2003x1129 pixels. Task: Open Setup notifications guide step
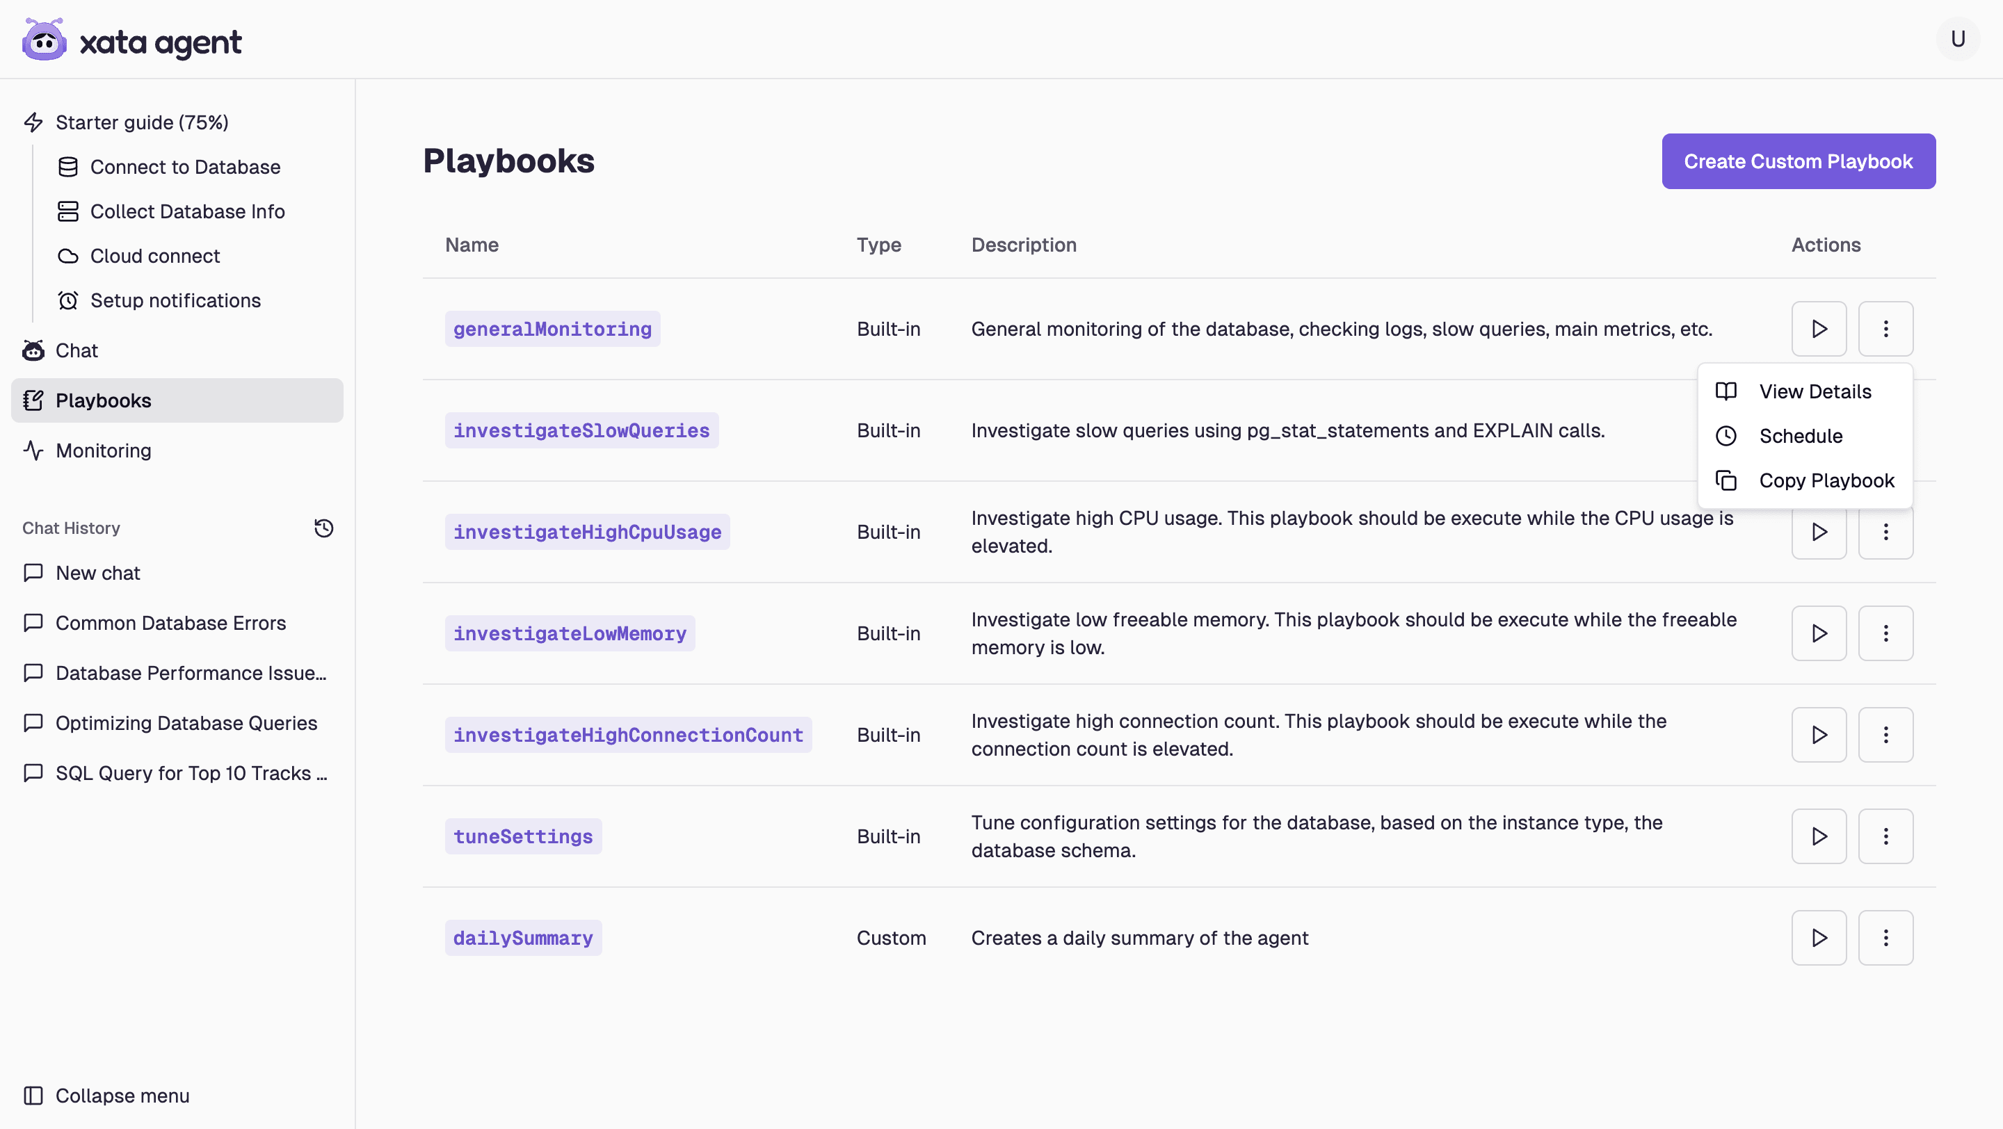tap(175, 301)
